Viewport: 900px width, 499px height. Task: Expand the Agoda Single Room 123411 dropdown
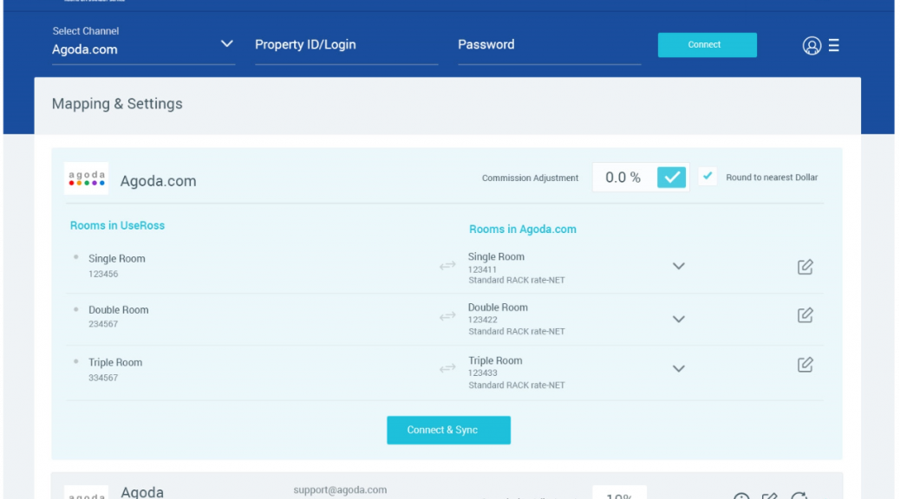(x=678, y=266)
